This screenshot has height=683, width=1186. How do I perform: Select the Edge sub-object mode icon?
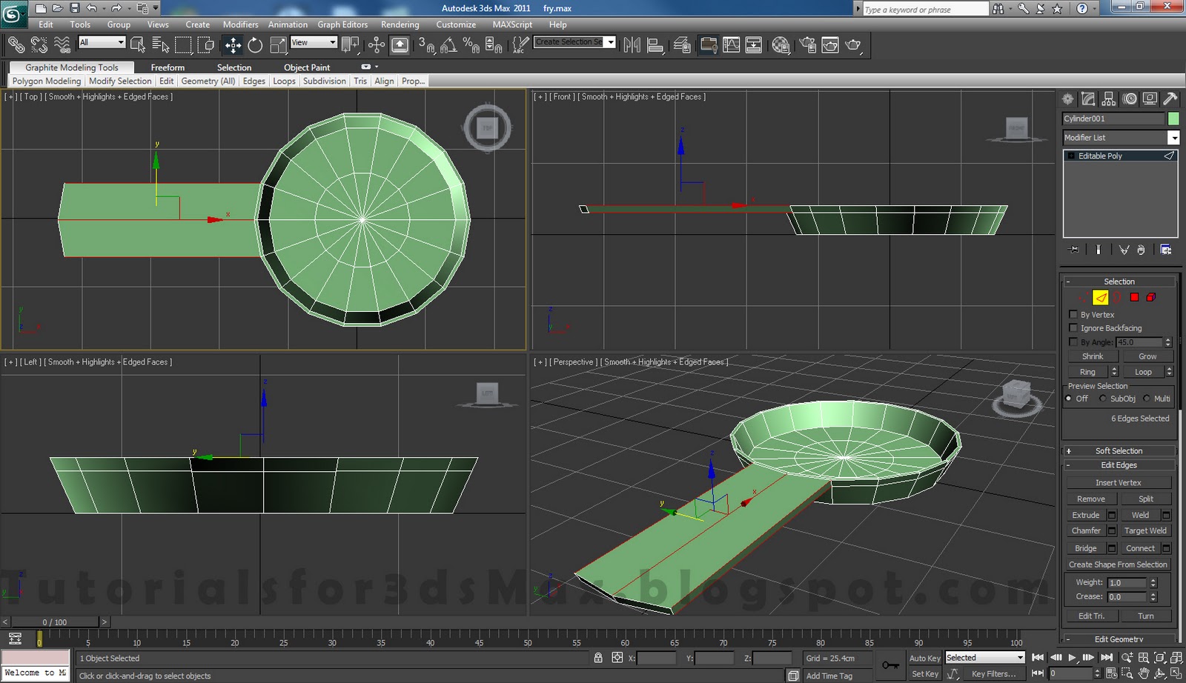[x=1101, y=298]
